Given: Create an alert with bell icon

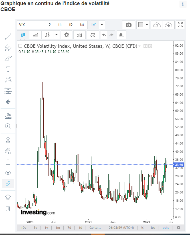Looking at the screenshot, I should 122,35.
